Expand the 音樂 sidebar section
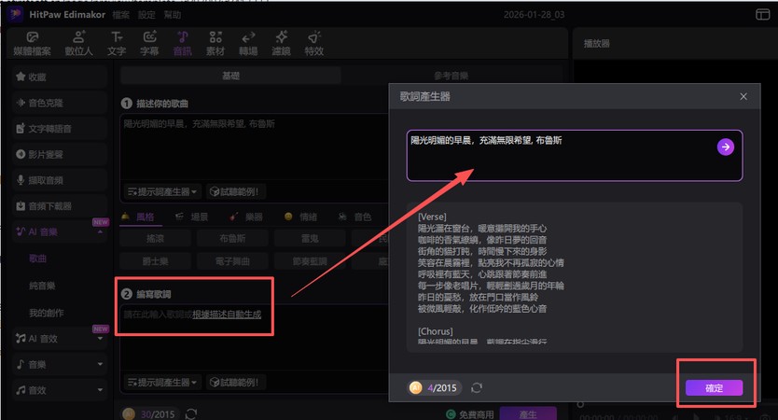The width and height of the screenshot is (778, 420). click(100, 364)
